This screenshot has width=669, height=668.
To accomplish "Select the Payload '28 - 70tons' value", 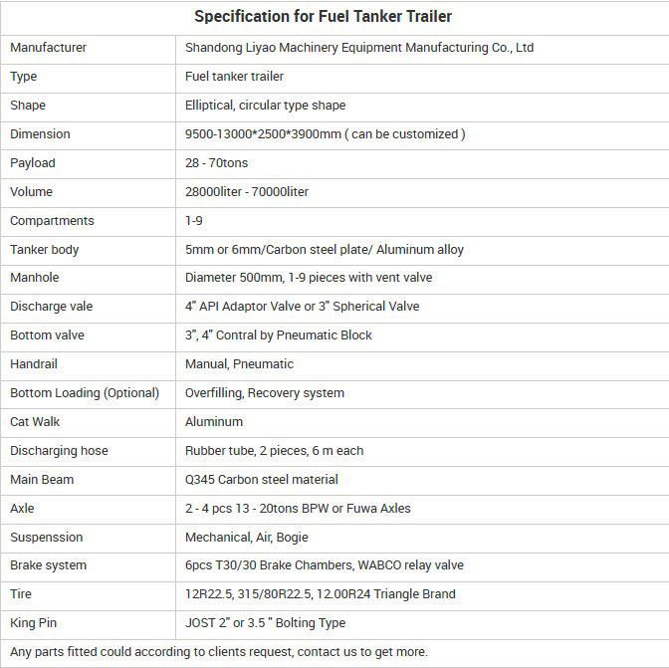I will (x=216, y=163).
